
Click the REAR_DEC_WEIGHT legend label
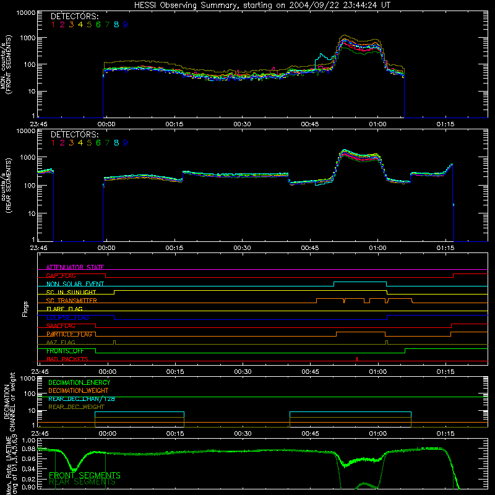[76, 407]
